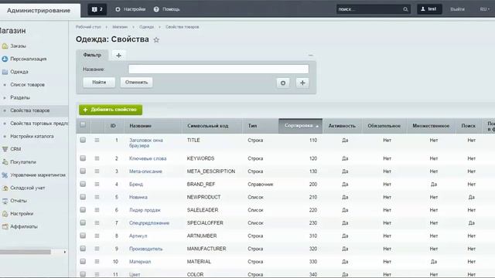Open Свойства торговых предложений sidebar item
495x278 pixels.
(x=39, y=124)
